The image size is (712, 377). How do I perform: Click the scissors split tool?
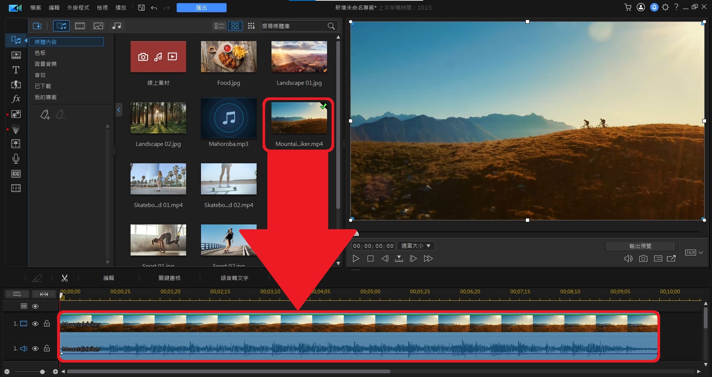pos(65,278)
